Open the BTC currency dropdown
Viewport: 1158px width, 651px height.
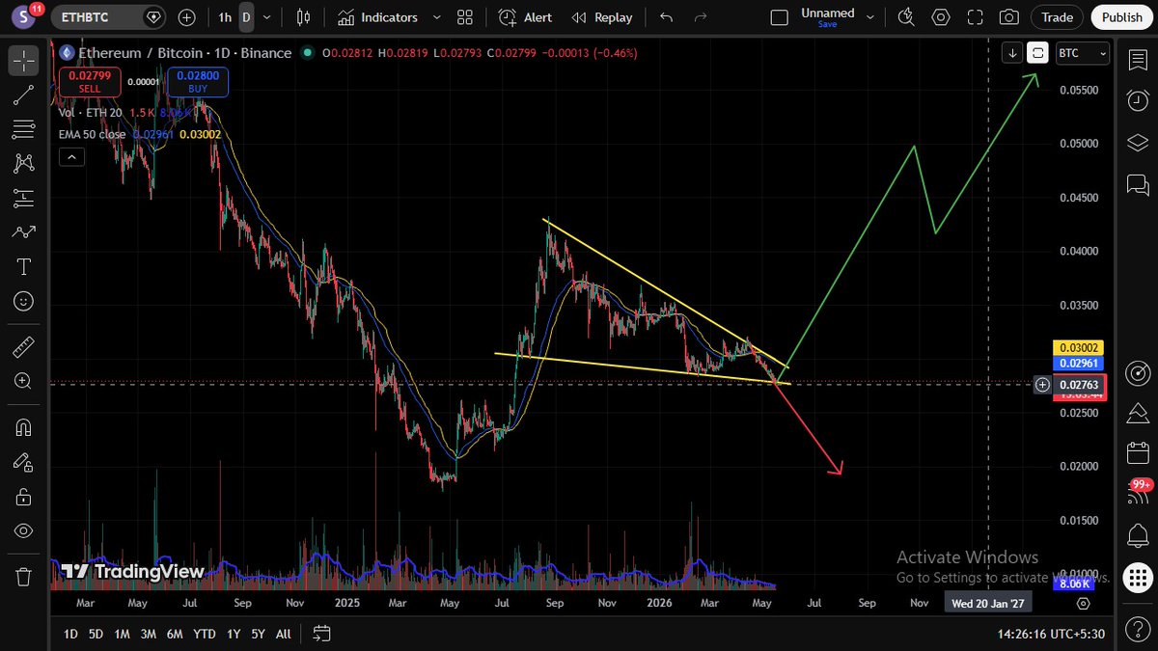[x=1082, y=53]
